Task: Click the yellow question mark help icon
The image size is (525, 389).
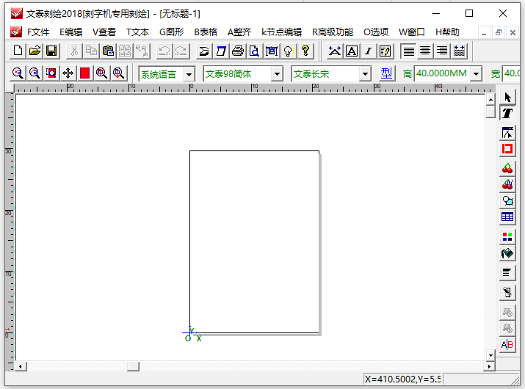Action: tap(305, 51)
